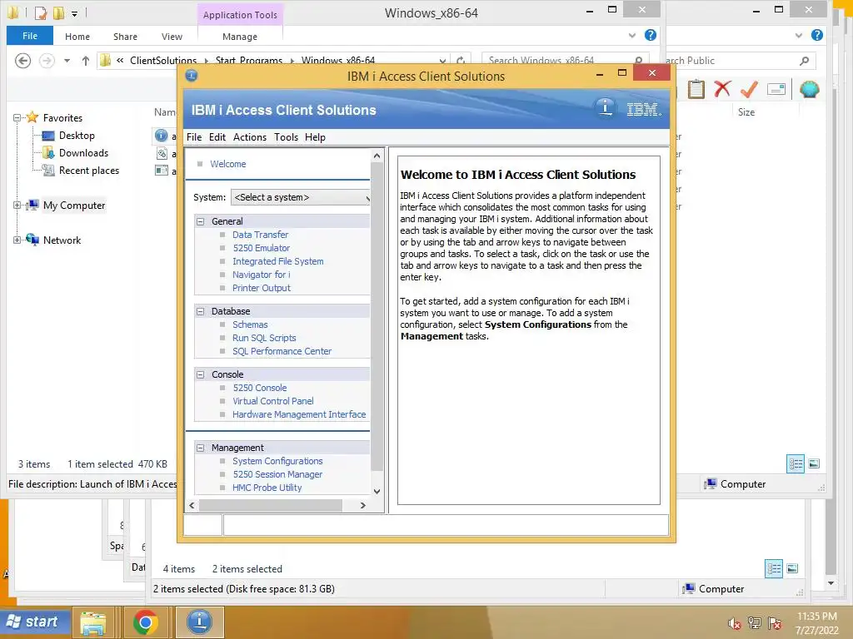The height and width of the screenshot is (639, 853).
Task: Open Navigator for i
Action: (x=261, y=275)
